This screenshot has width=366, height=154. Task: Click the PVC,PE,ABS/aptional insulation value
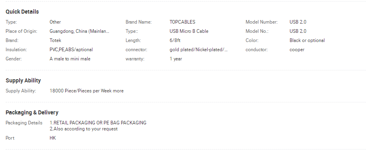pyautogui.click(x=71, y=50)
